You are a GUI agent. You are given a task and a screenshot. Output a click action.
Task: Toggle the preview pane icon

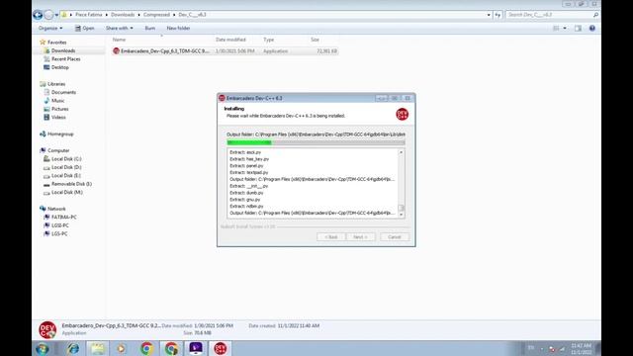(578, 29)
